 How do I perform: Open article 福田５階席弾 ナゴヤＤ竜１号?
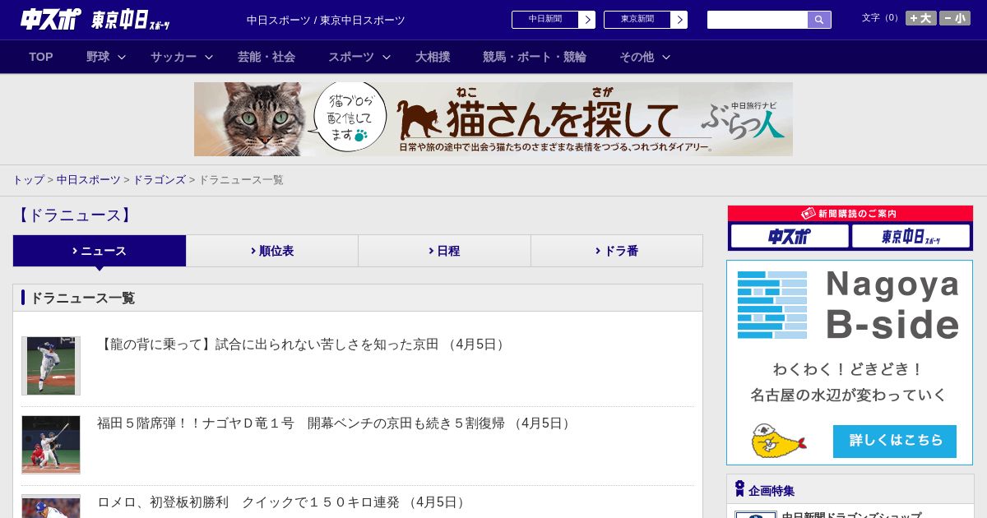click(336, 423)
